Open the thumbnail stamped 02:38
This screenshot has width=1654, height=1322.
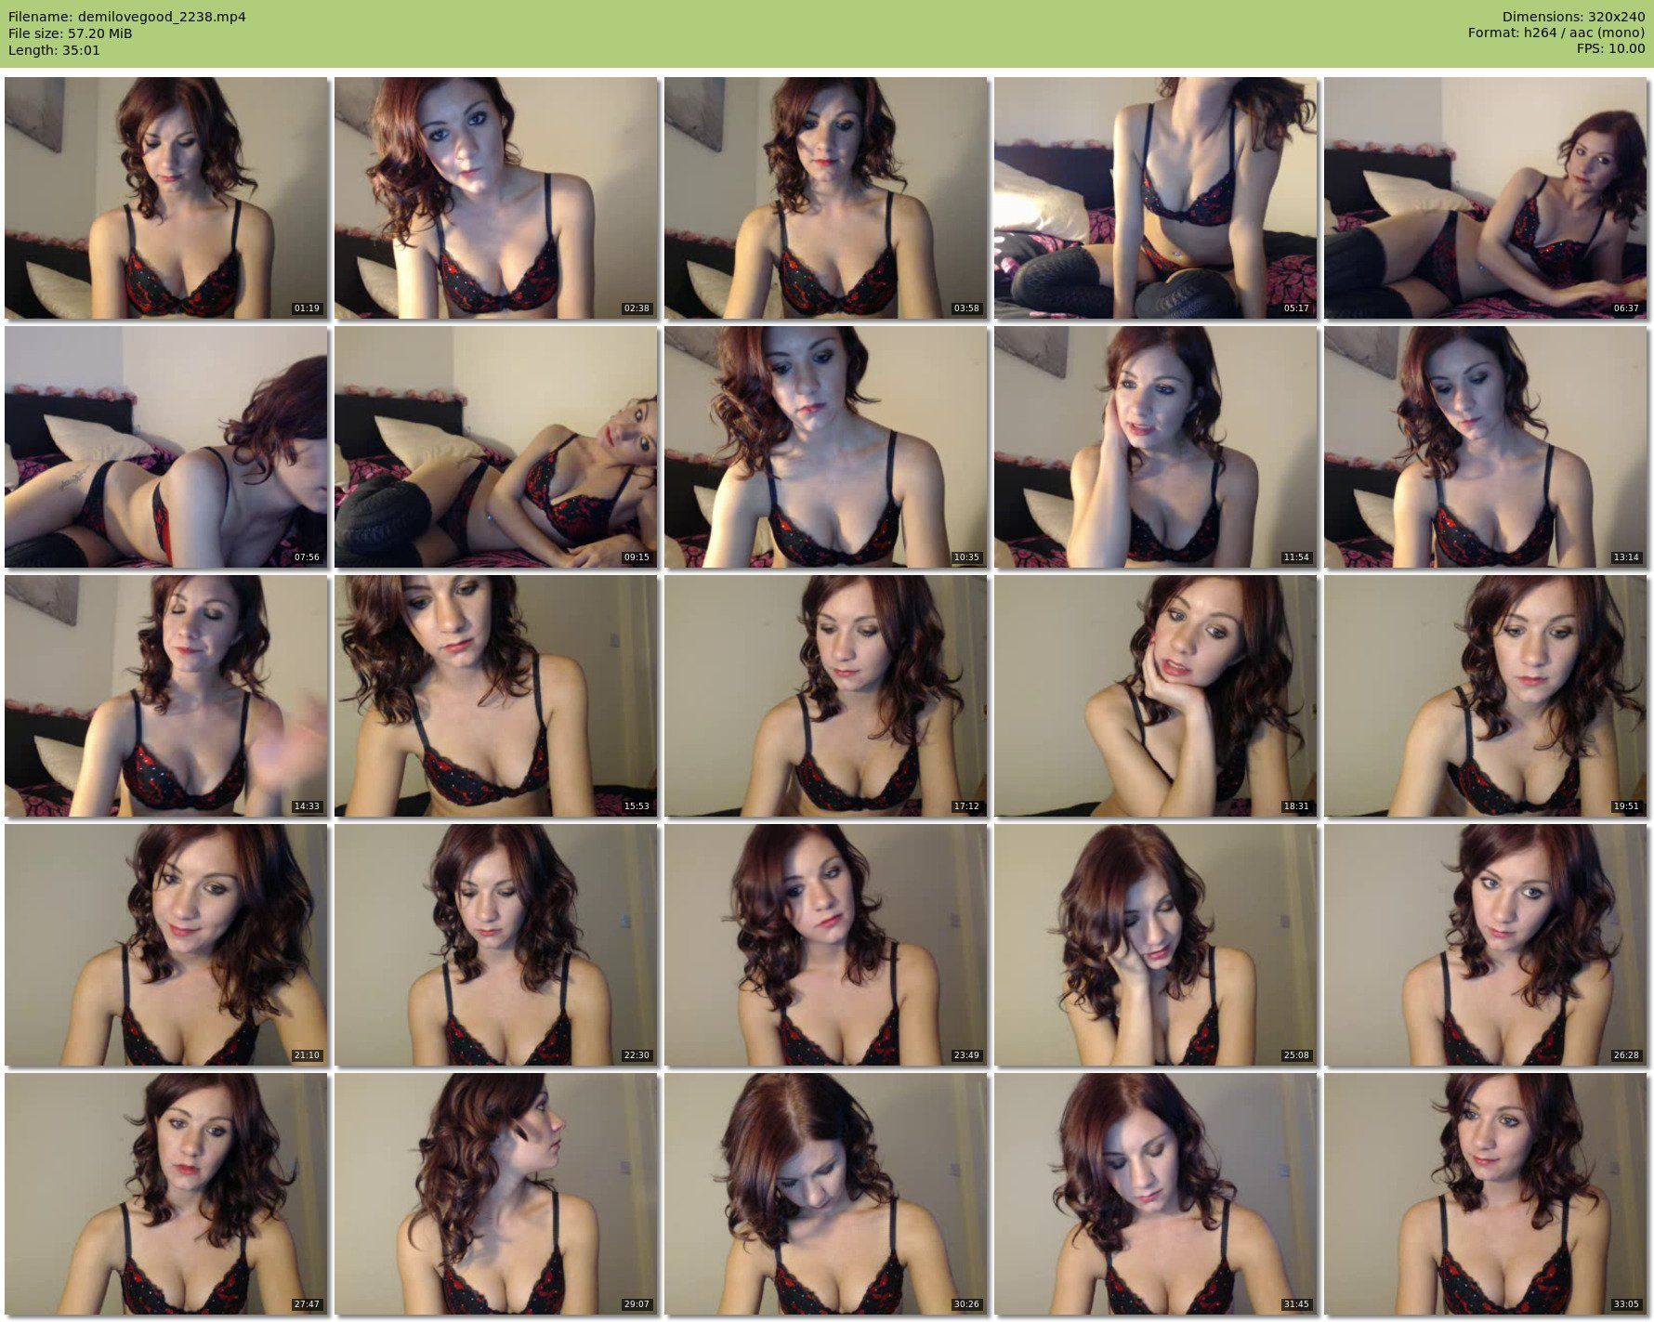coord(496,198)
